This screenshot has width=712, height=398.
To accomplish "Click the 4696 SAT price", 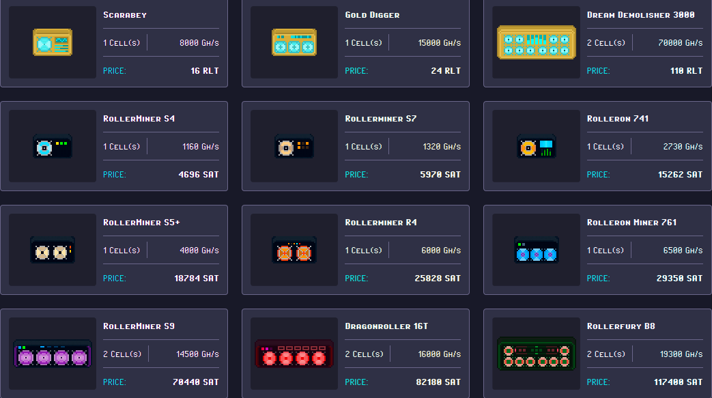I will coord(199,175).
